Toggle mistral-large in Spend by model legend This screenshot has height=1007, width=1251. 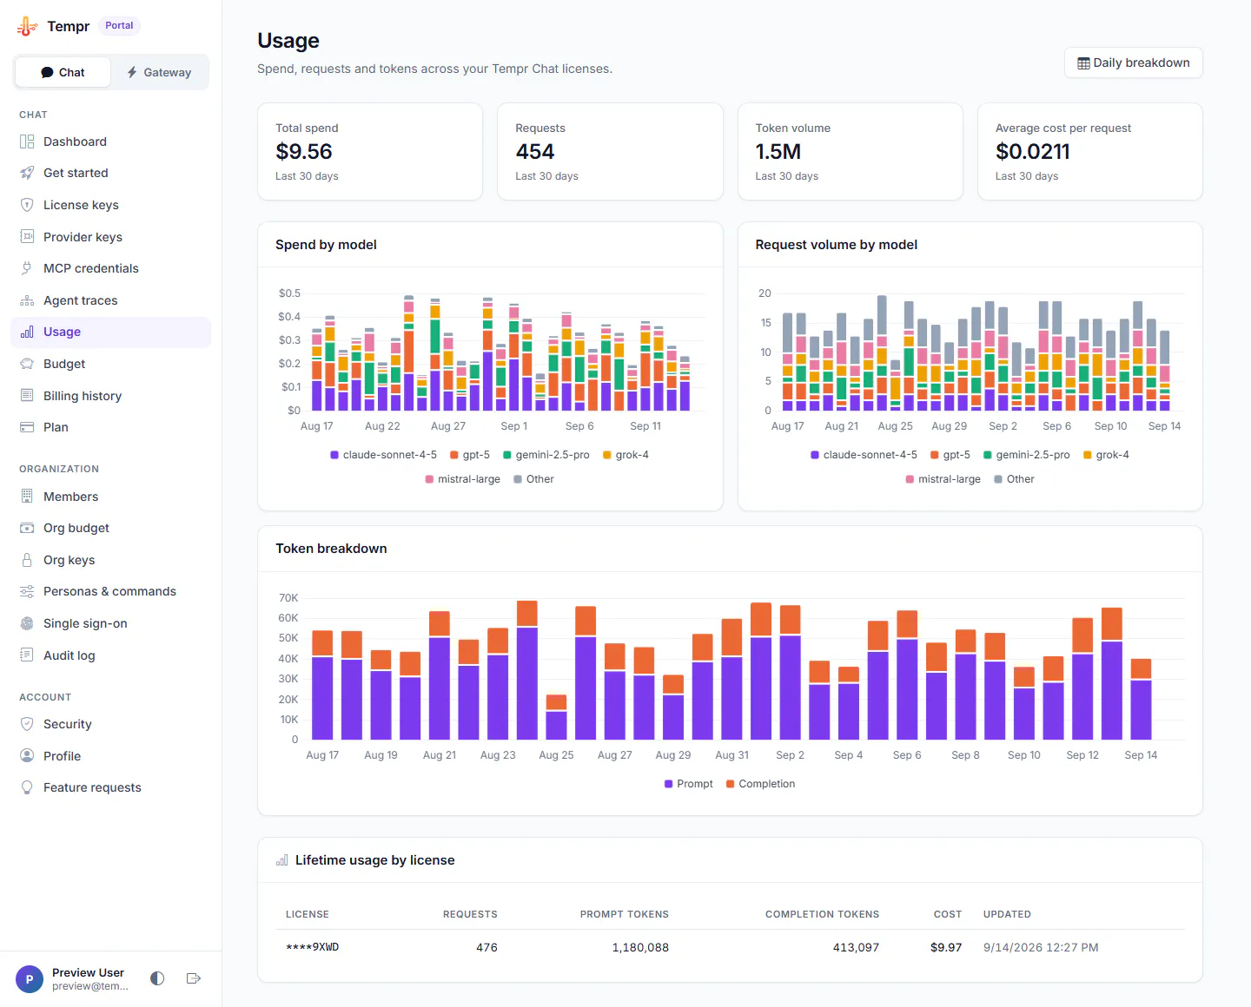(462, 479)
